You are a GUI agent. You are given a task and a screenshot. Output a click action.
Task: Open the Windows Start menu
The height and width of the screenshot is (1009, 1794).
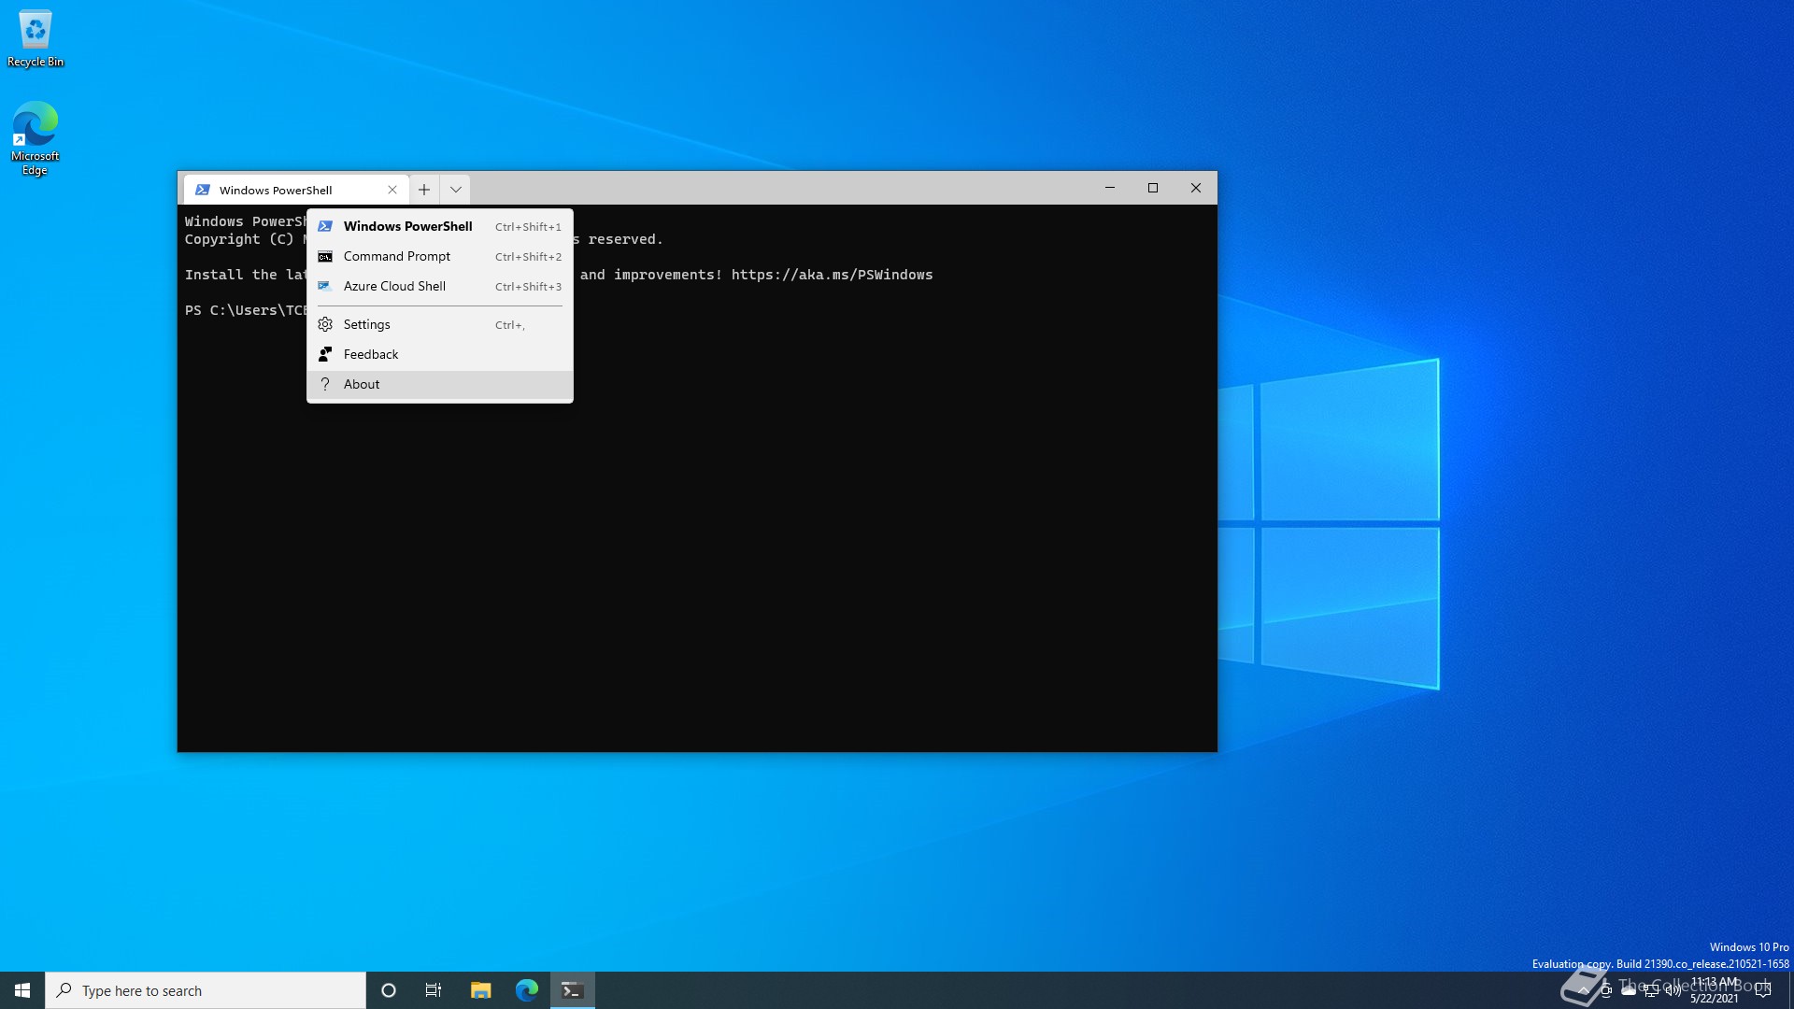(22, 990)
